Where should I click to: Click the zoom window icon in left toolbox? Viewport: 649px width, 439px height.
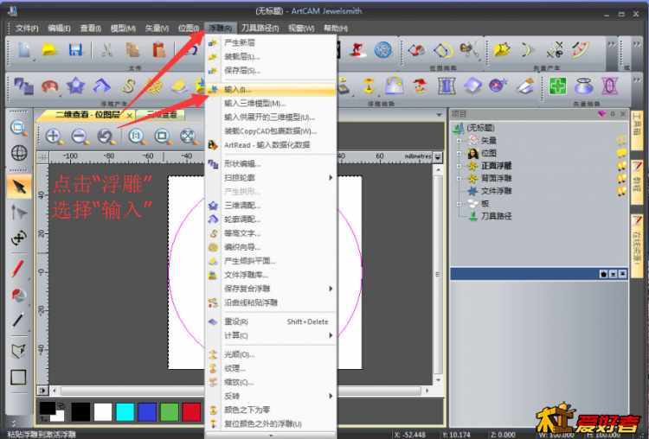pyautogui.click(x=19, y=128)
